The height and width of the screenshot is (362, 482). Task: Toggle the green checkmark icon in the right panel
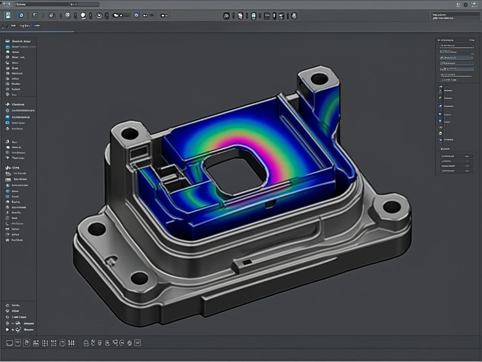click(440, 133)
